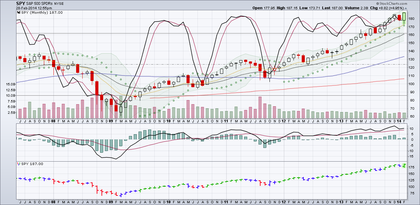Click the -5 label on the MACD scale
This screenshot has height=205, width=420.
tap(411, 145)
